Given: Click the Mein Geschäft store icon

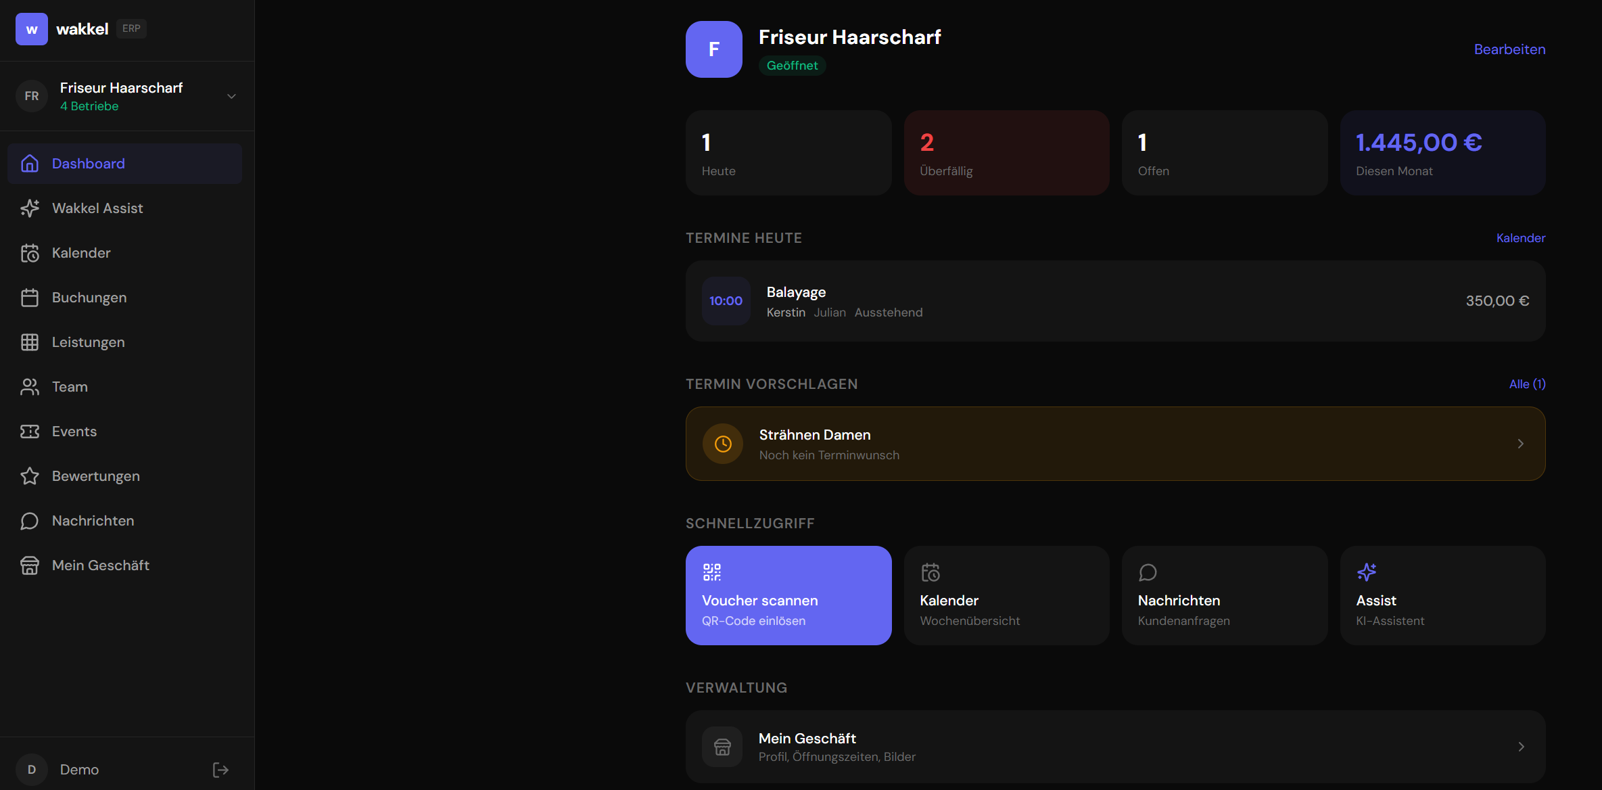Looking at the screenshot, I should pos(30,565).
